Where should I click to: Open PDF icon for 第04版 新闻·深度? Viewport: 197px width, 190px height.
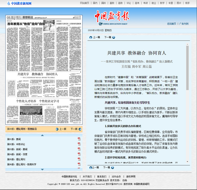coord(79,154)
